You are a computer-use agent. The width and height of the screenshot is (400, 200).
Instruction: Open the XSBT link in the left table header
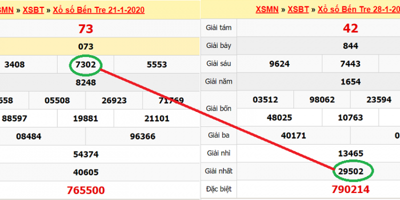tap(33, 10)
